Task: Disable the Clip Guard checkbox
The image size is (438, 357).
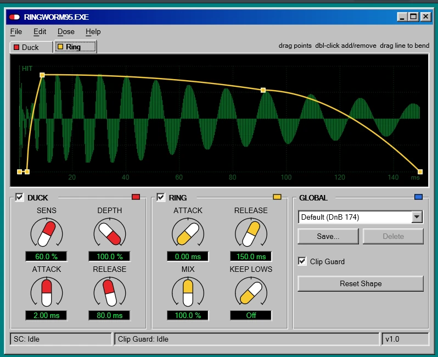Action: (302, 261)
